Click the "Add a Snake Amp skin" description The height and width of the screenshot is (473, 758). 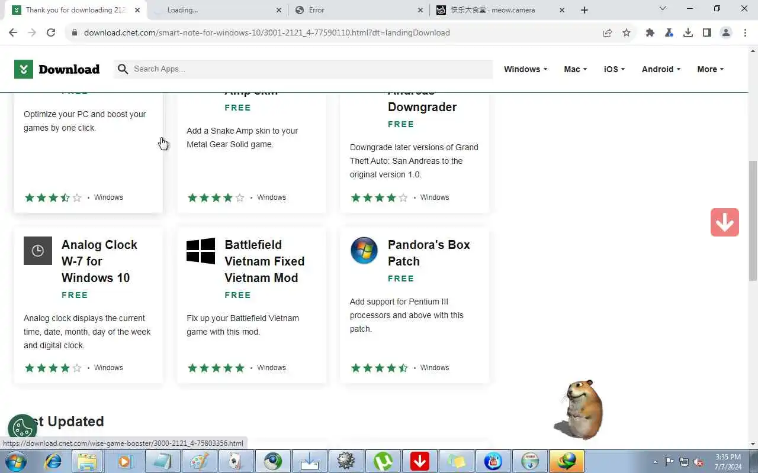(242, 138)
